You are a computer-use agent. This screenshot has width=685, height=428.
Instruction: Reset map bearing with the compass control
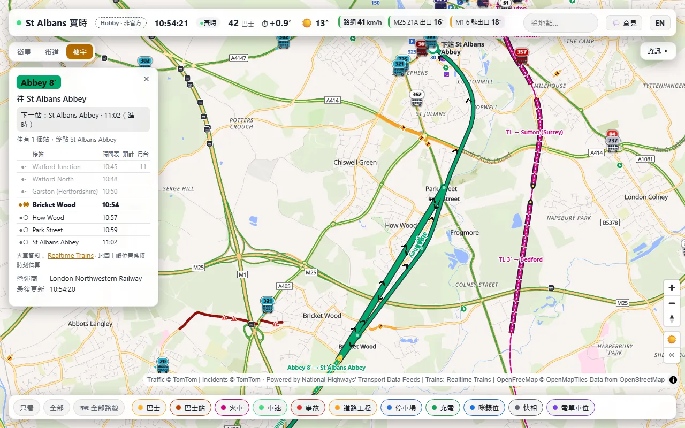[672, 319]
